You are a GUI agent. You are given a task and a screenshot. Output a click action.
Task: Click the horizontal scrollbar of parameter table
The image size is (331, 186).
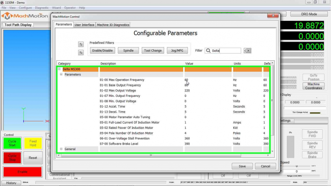pos(151,155)
